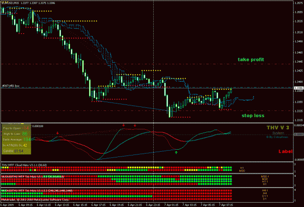Click time axis label '6 Apr 17:15'
Screen dimensions: 304x207
coord(98,205)
